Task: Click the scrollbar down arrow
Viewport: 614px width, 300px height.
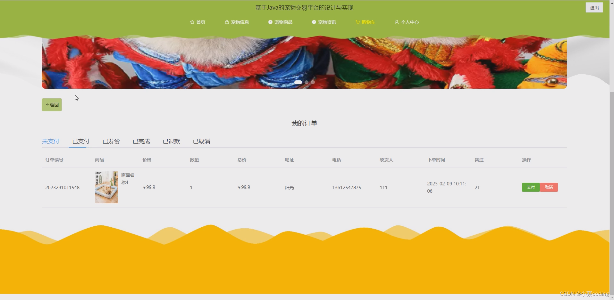Action: [x=612, y=297]
